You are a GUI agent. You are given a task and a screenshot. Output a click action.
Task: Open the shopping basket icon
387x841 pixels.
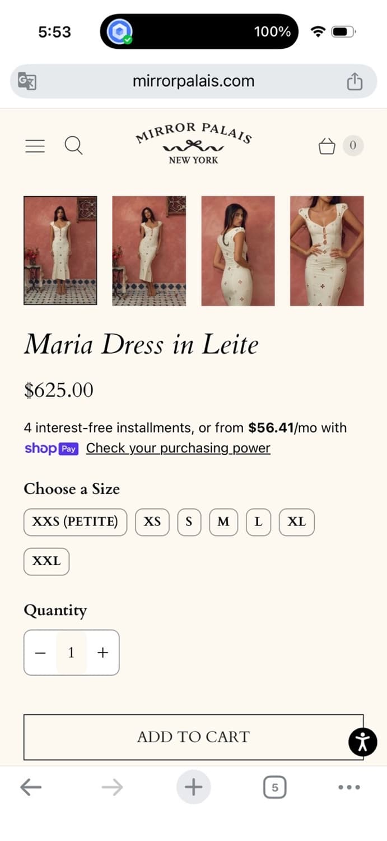tap(327, 146)
